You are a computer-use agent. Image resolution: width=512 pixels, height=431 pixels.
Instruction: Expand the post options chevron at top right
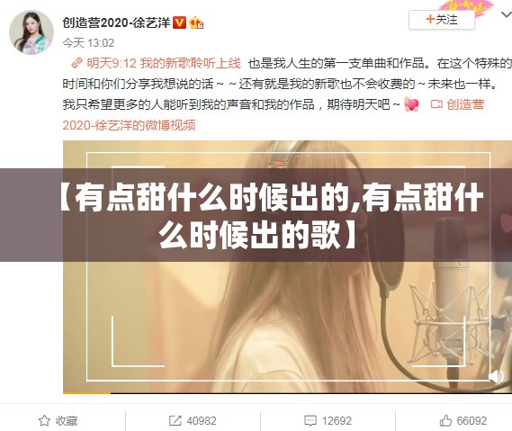(x=507, y=14)
